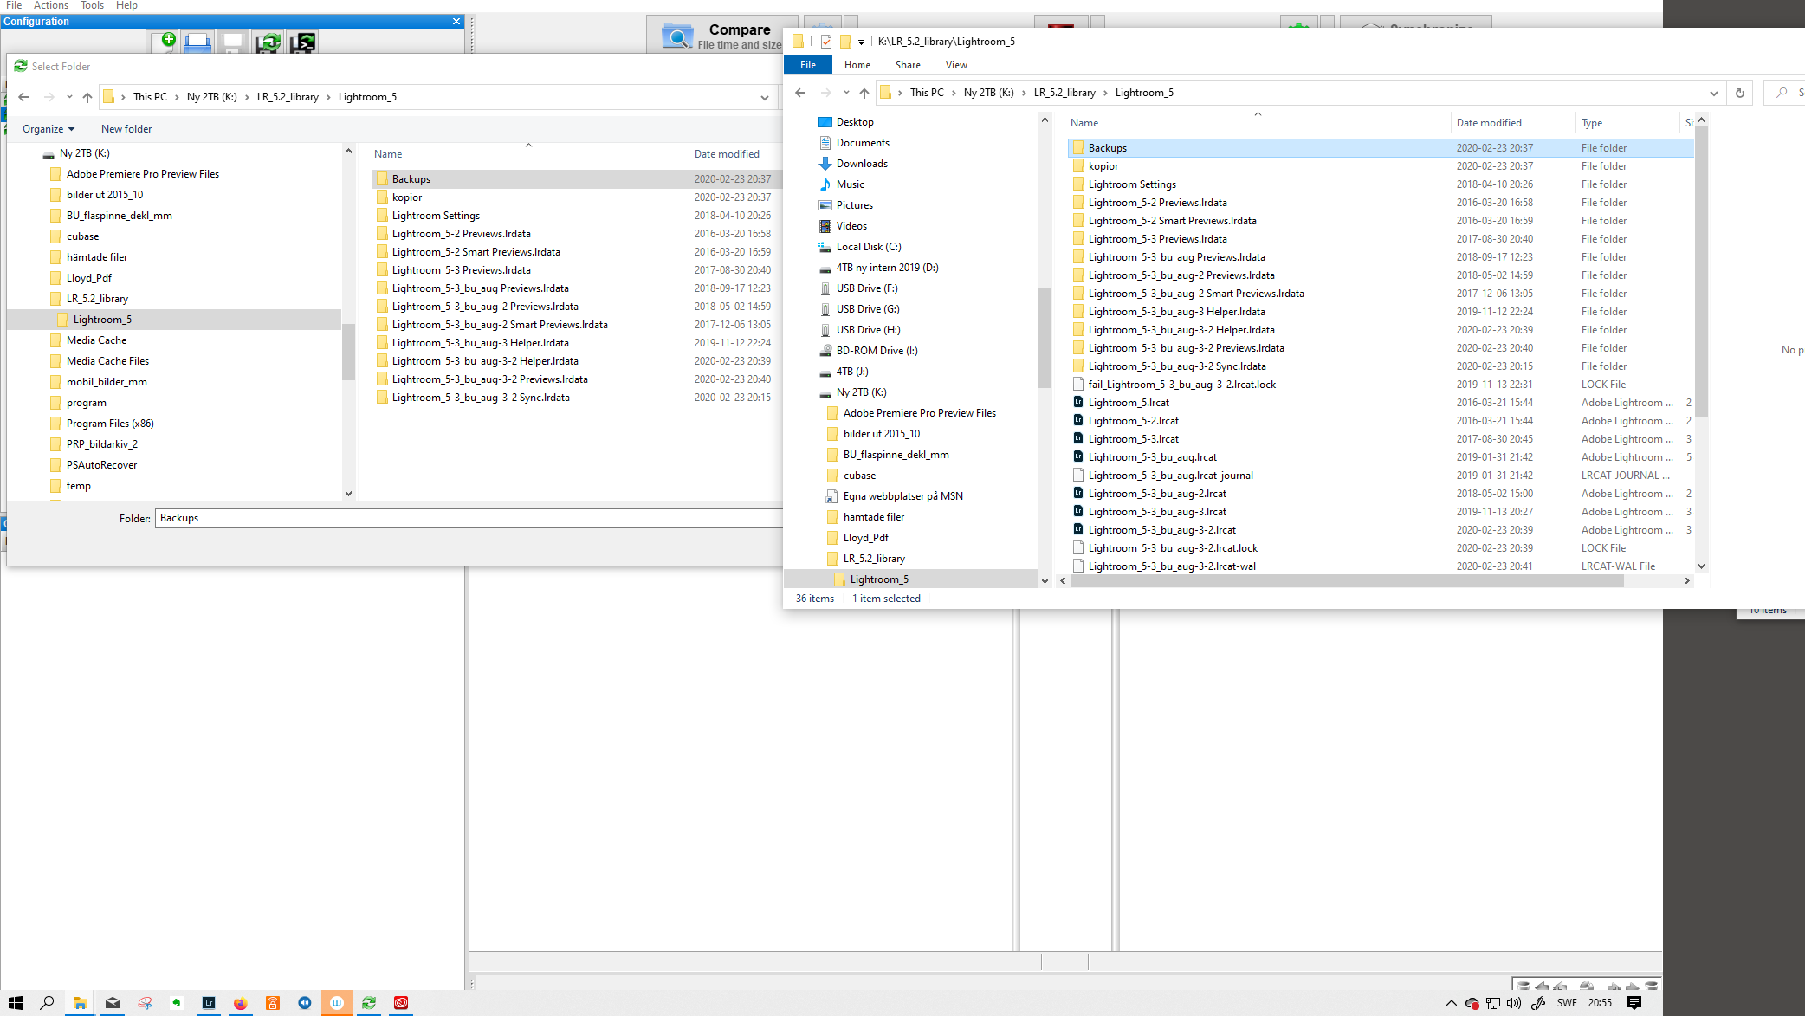Click the Open configuration icon in FreeFileSync toolbar

(x=197, y=42)
